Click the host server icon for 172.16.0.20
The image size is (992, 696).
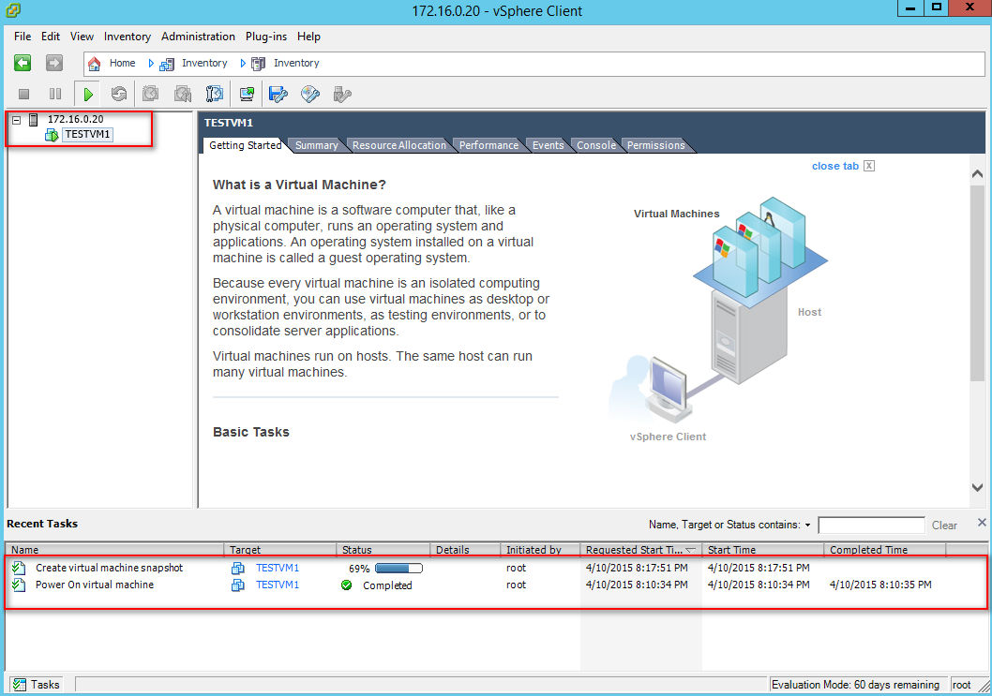[x=34, y=120]
